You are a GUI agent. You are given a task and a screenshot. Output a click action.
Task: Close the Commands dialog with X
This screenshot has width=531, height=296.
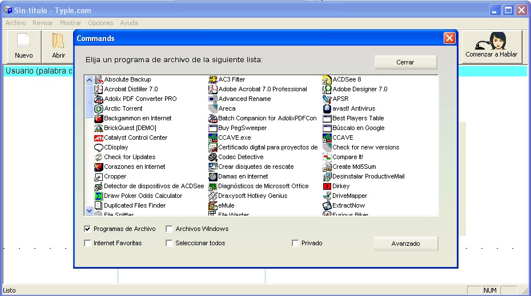(449, 38)
